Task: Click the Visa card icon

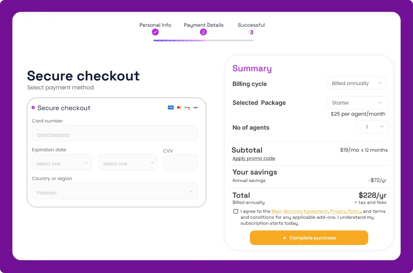Action: pos(195,108)
